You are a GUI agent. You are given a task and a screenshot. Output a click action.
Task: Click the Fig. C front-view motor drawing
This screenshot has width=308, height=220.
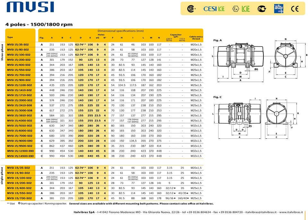click(x=276, y=114)
